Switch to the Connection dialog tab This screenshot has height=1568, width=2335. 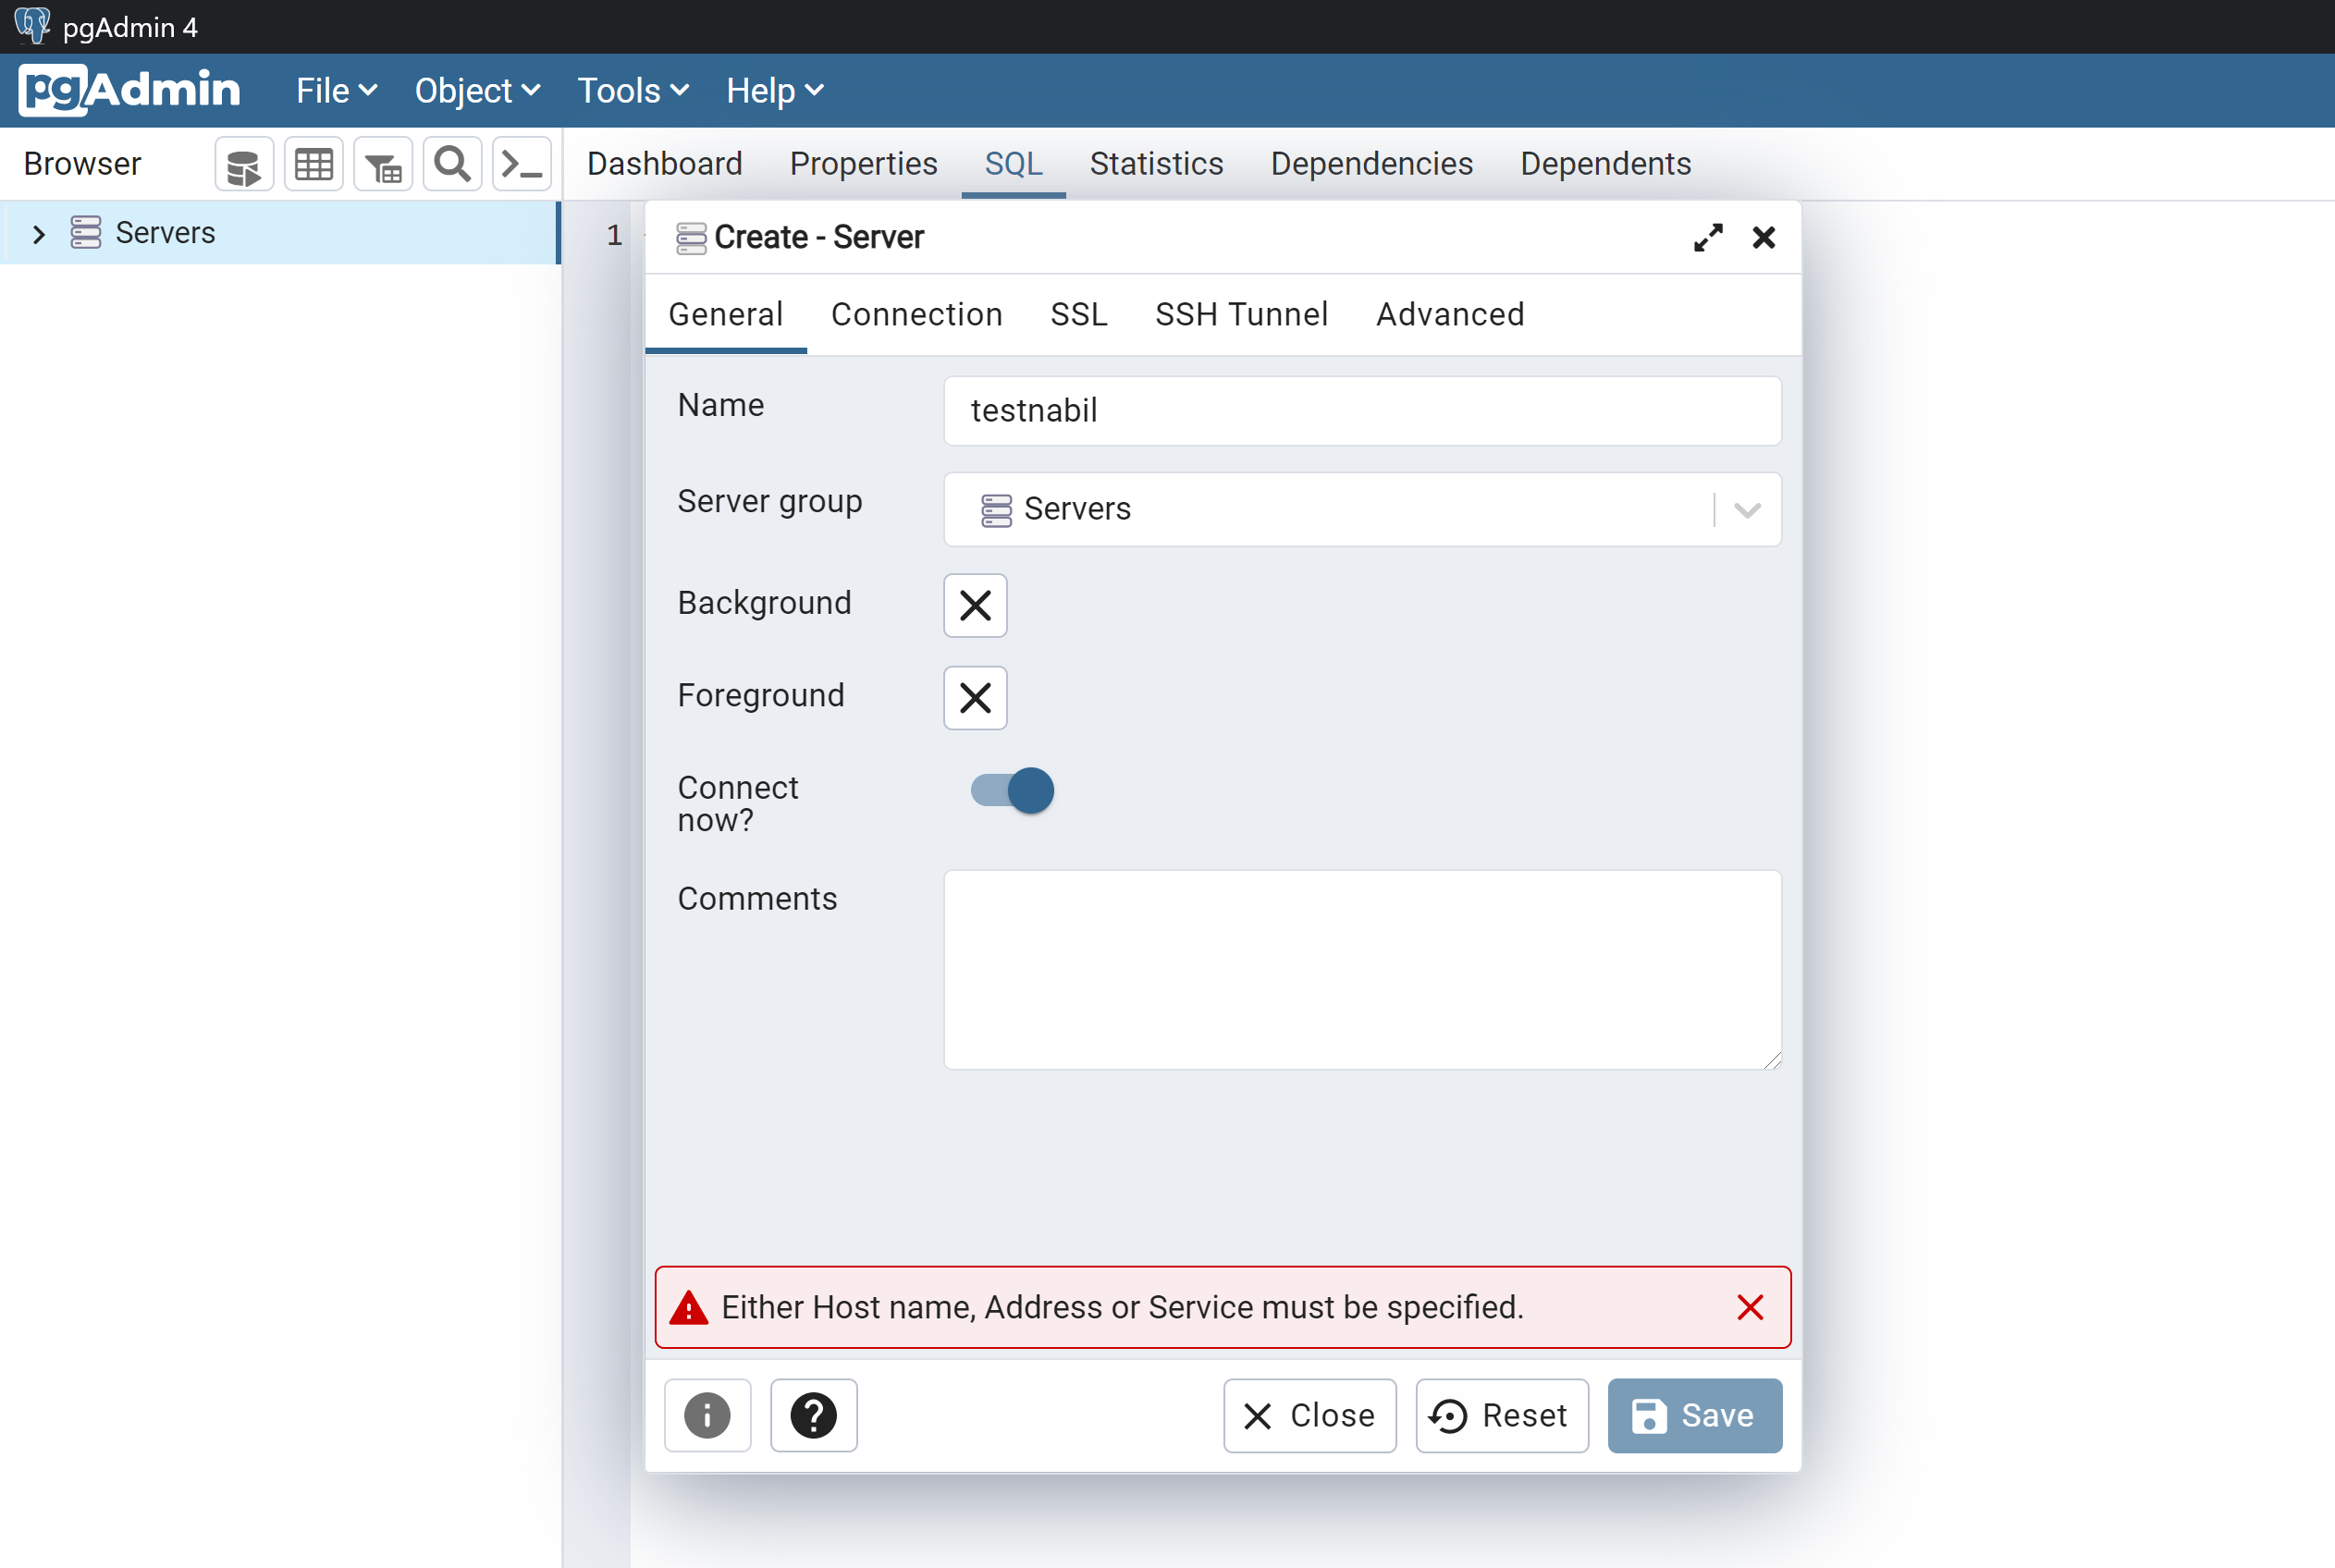917,315
